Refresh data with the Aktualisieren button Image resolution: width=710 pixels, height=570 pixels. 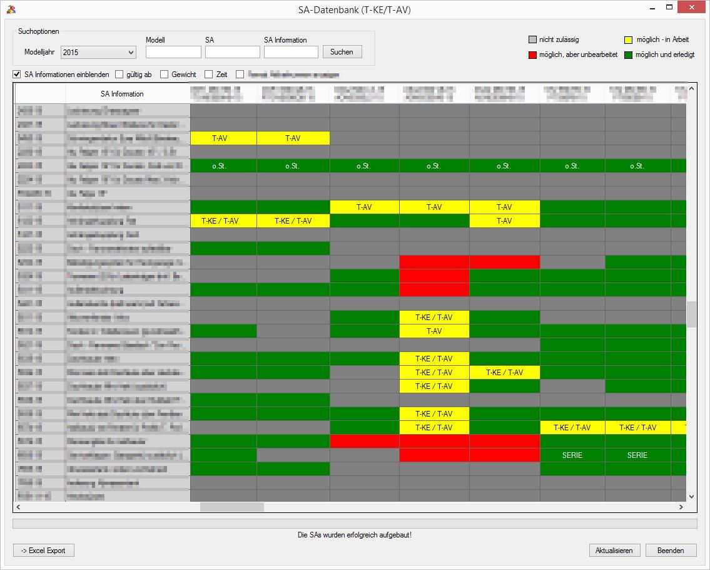coord(614,551)
